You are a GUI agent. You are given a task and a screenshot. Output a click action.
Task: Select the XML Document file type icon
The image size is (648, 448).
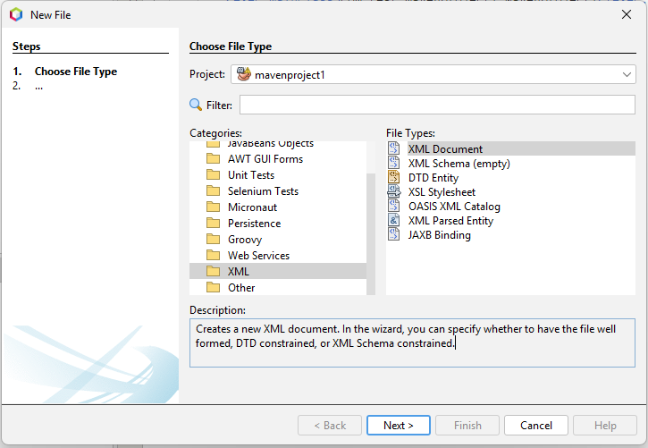(x=393, y=149)
